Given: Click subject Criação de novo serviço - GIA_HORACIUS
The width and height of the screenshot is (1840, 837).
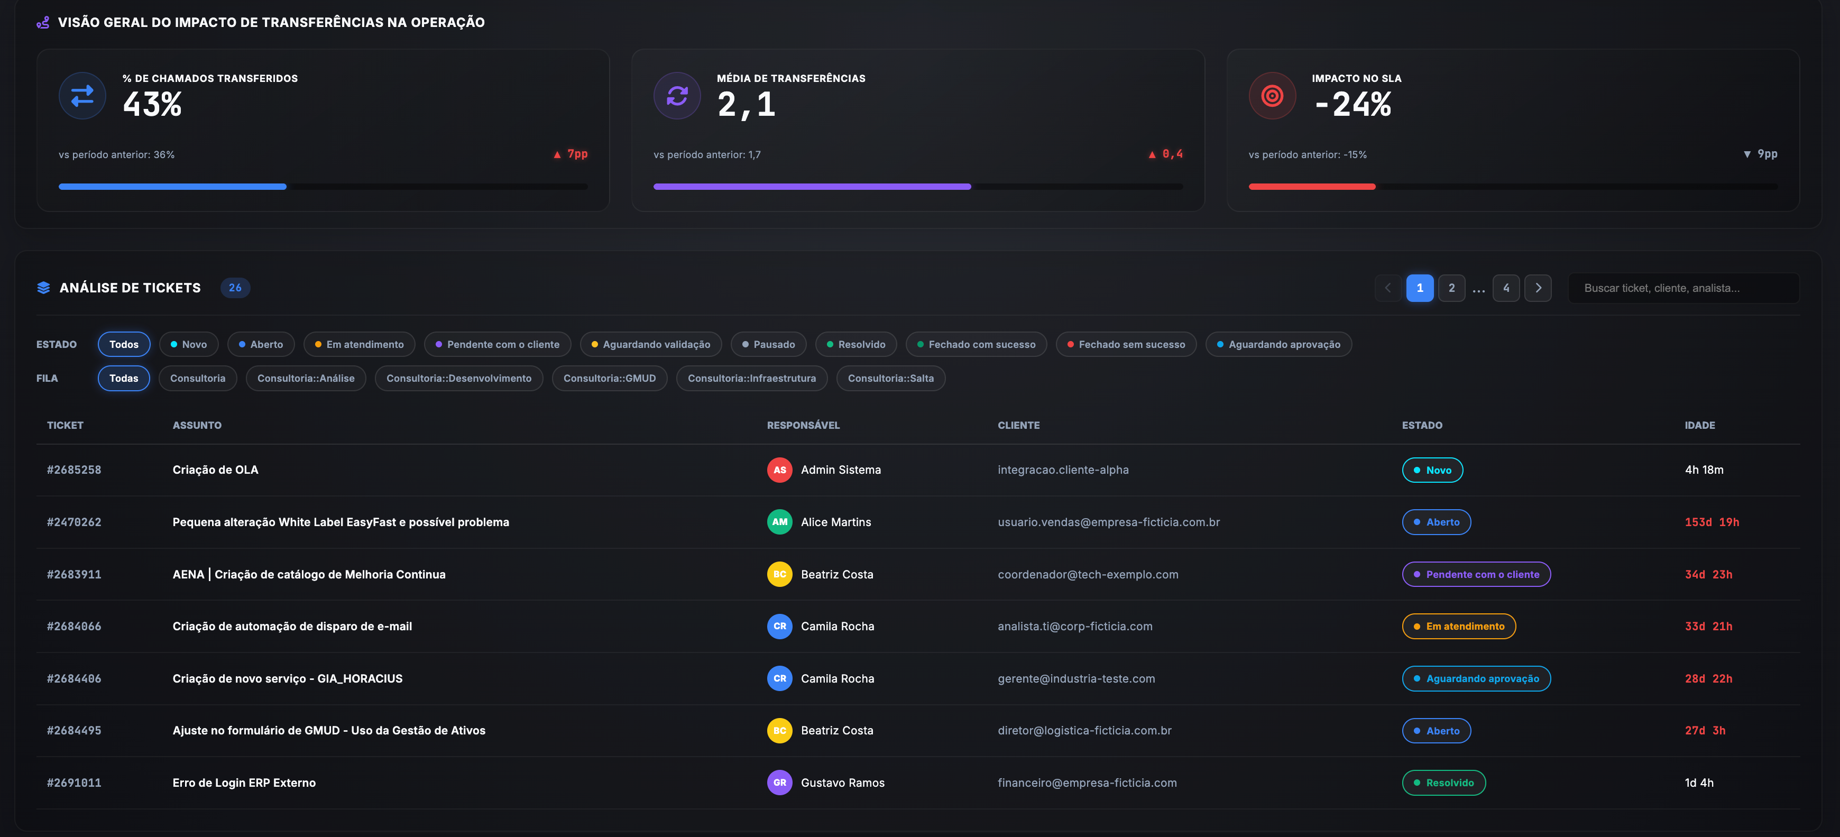Looking at the screenshot, I should tap(287, 678).
